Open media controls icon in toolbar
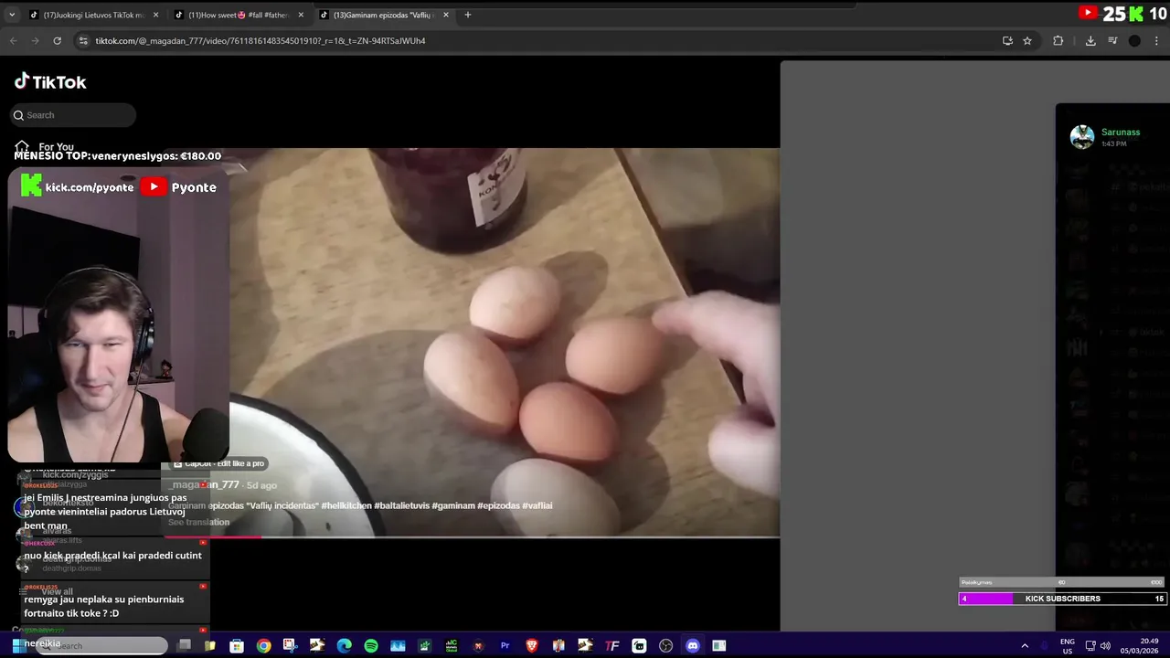Viewport: 1170px width, 658px height. [x=1112, y=40]
